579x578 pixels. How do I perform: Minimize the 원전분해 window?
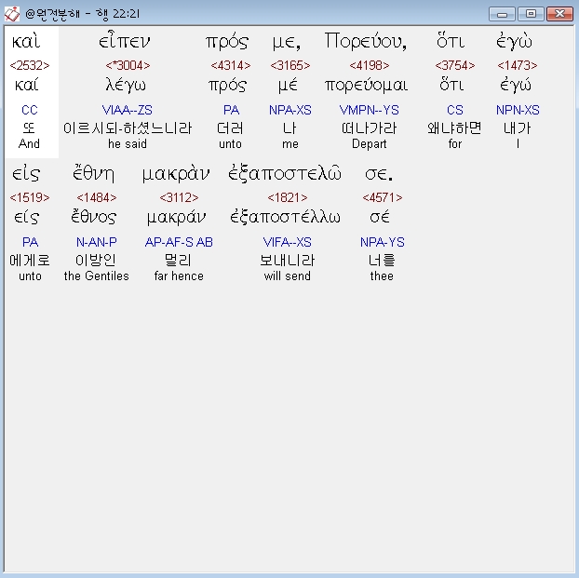502,14
